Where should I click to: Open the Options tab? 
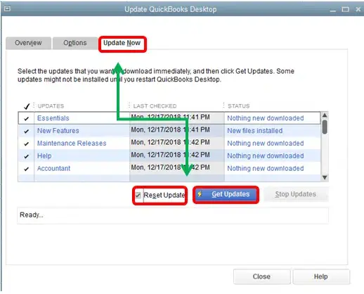[x=75, y=43]
